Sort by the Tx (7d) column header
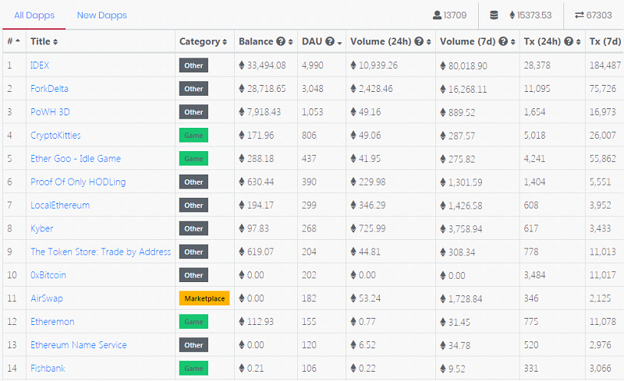 [x=605, y=41]
